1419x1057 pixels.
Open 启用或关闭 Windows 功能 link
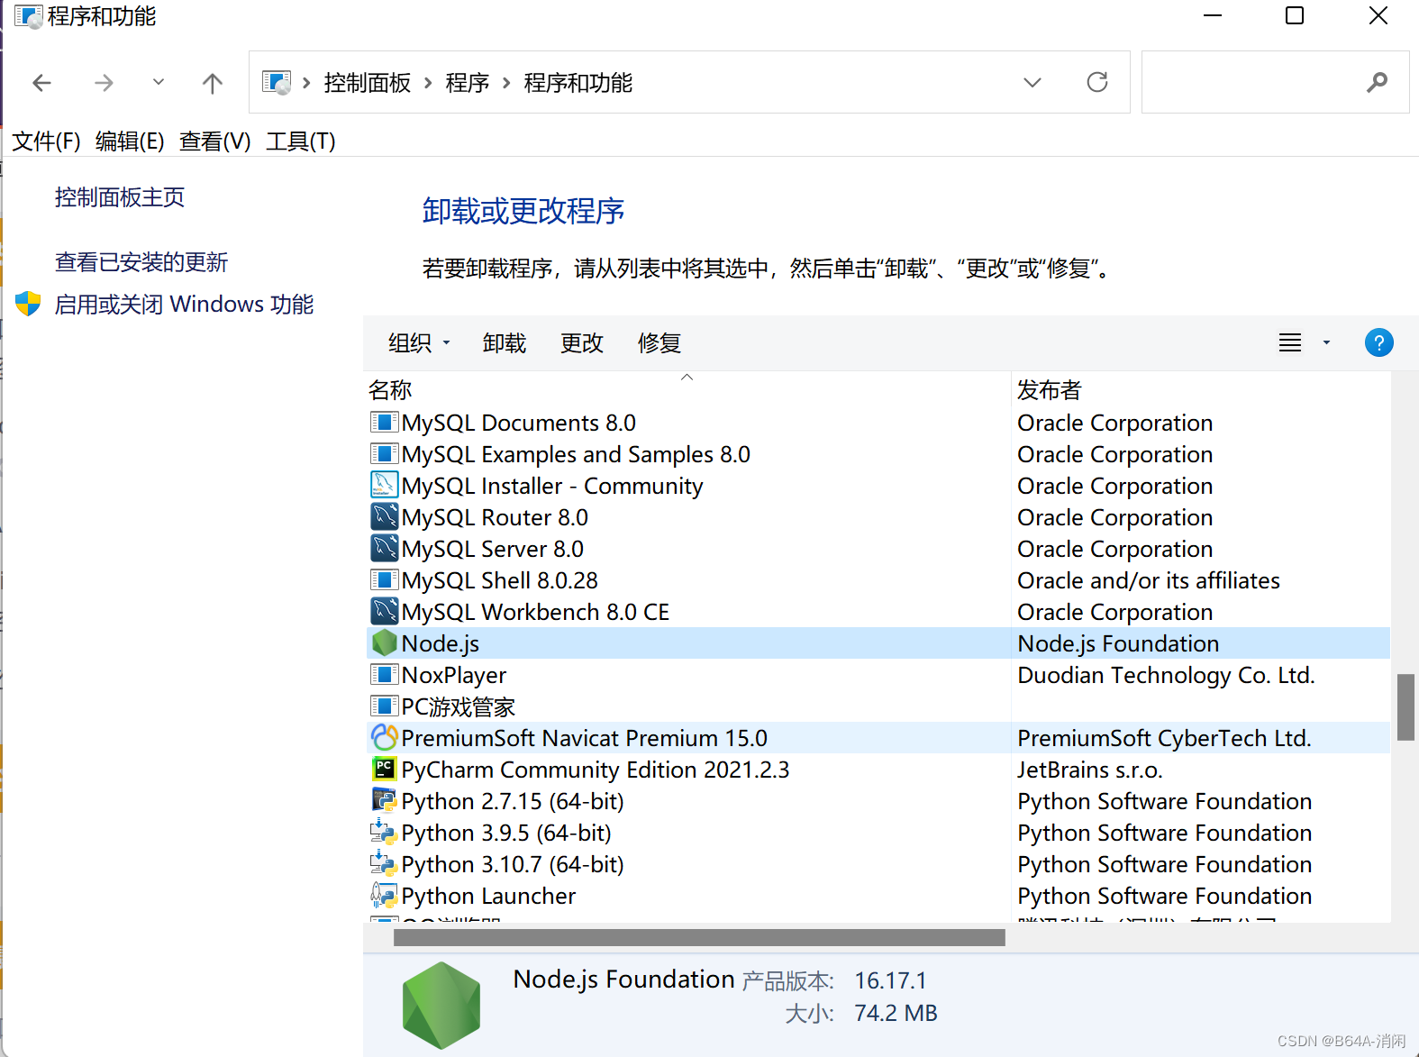(x=184, y=304)
